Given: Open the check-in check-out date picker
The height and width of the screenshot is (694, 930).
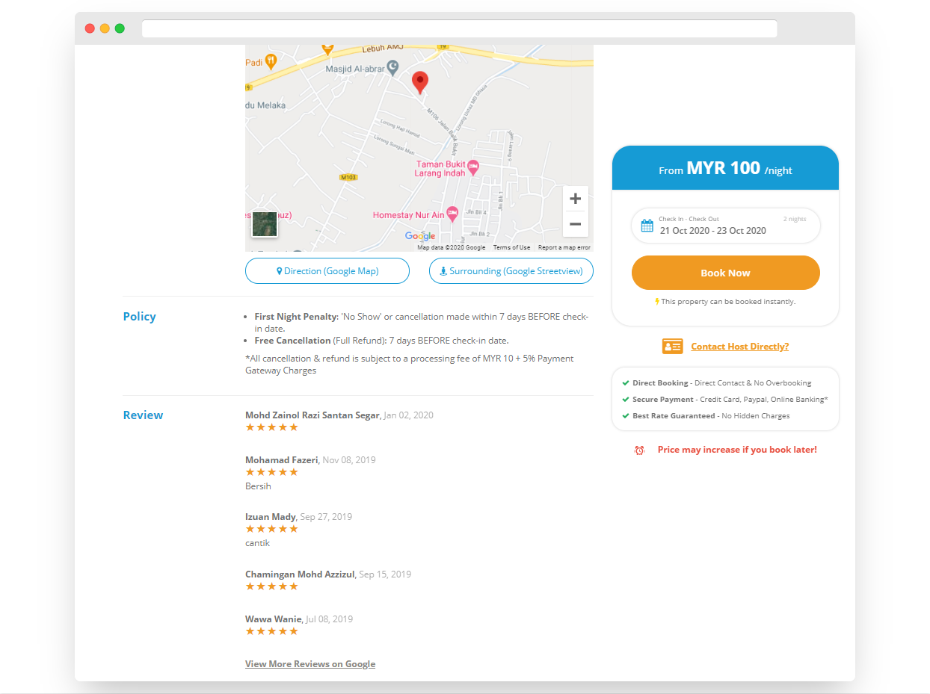Looking at the screenshot, I should 725,226.
